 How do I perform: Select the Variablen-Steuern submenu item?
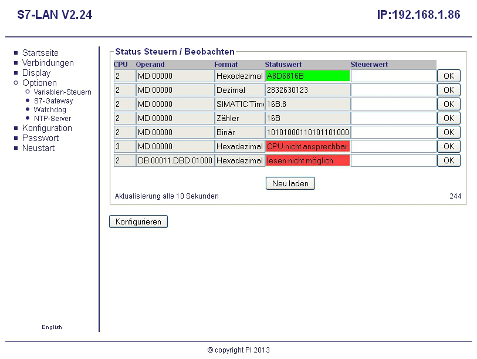(x=62, y=92)
